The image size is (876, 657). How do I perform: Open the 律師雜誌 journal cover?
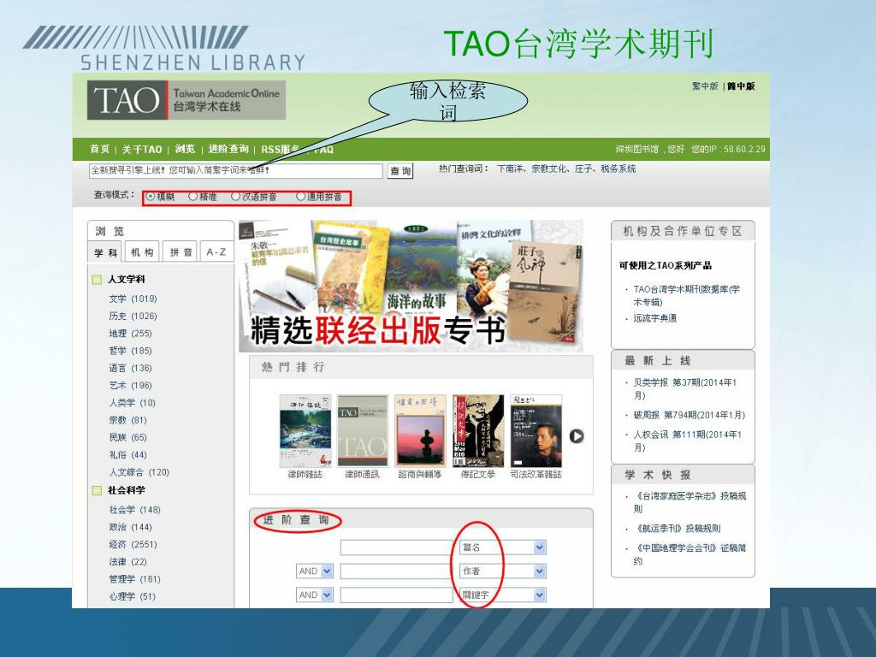tap(305, 431)
